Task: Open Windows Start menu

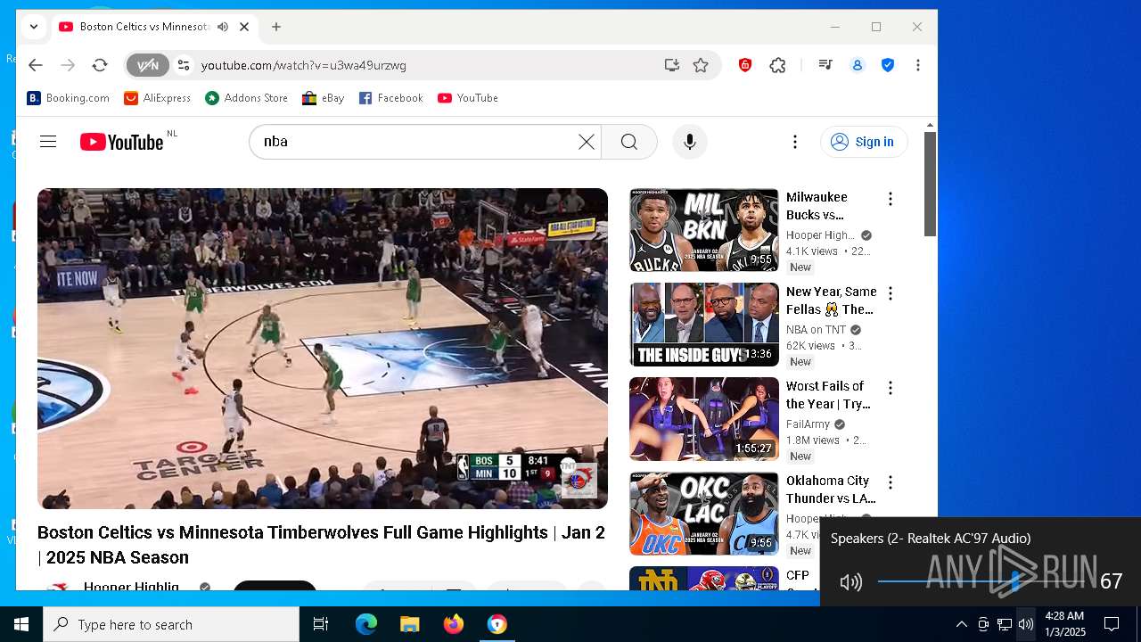Action: [21, 624]
